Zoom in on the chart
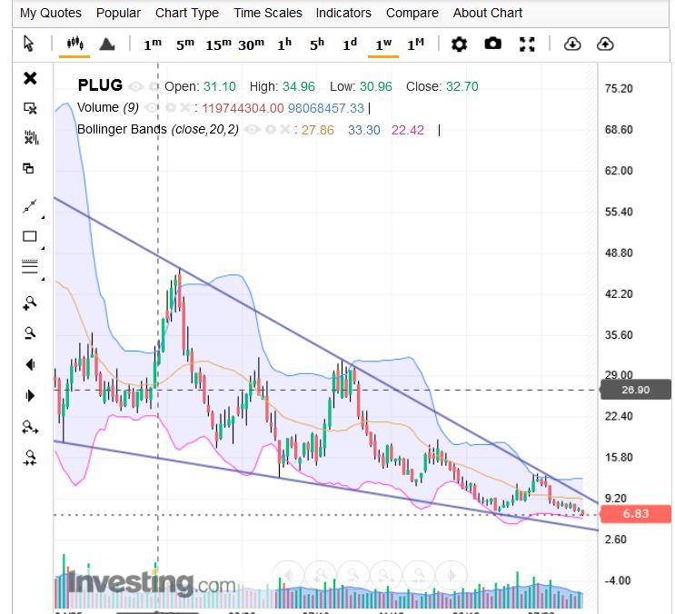Viewport: 675px width, 614px height. coord(30,302)
